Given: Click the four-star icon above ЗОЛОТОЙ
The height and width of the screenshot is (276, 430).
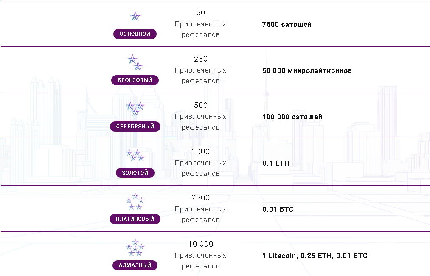Looking at the screenshot, I should [135, 155].
